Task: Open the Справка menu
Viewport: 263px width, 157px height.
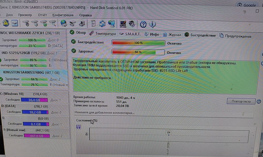Action: (85, 15)
